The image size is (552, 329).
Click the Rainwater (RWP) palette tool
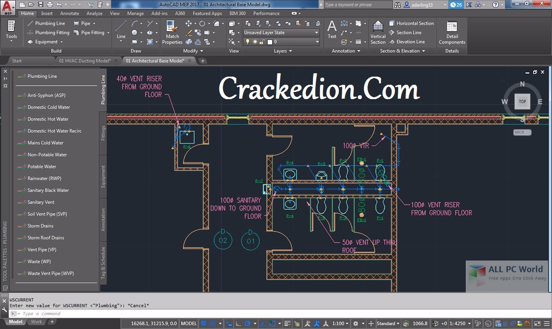coord(45,179)
